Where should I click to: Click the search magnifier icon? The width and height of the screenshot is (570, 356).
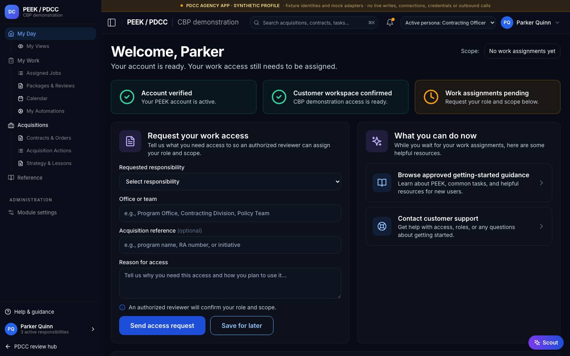tap(256, 23)
